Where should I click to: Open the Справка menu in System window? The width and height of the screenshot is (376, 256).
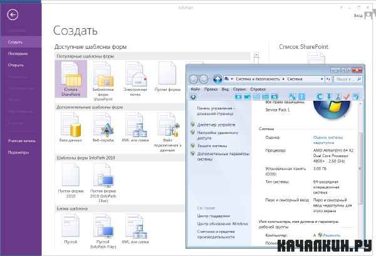coord(258,89)
